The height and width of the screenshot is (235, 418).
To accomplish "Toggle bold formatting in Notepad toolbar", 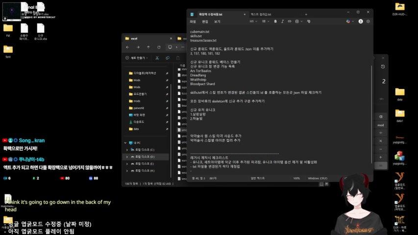I will 275,22.
